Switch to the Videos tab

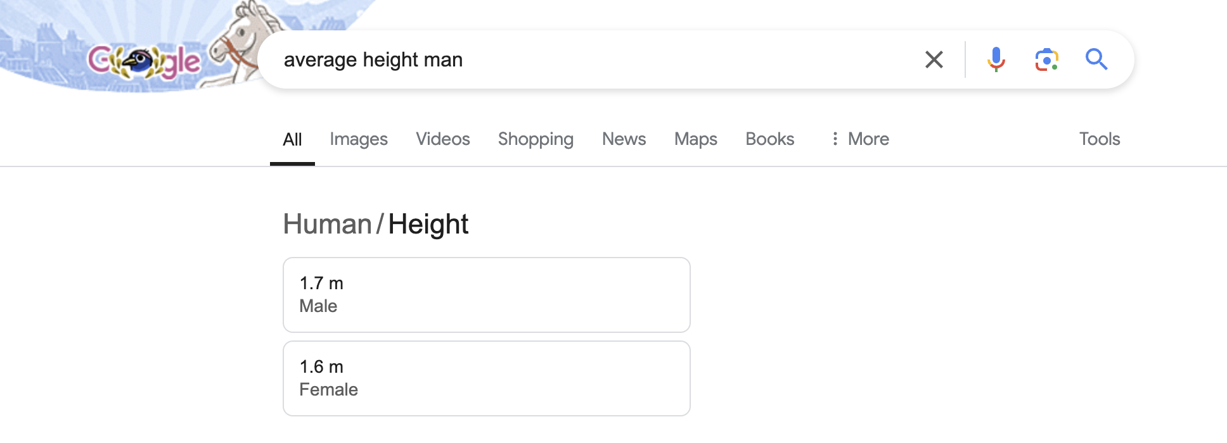pyautogui.click(x=442, y=139)
